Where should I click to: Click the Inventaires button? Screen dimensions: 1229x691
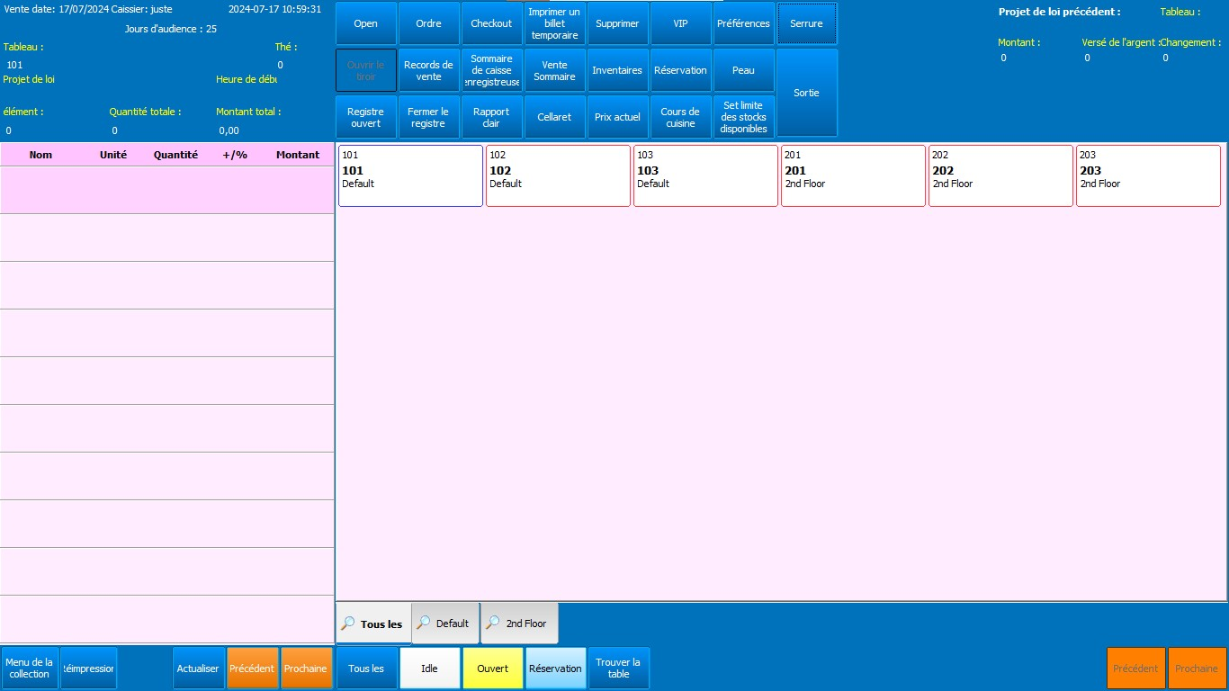tap(617, 70)
